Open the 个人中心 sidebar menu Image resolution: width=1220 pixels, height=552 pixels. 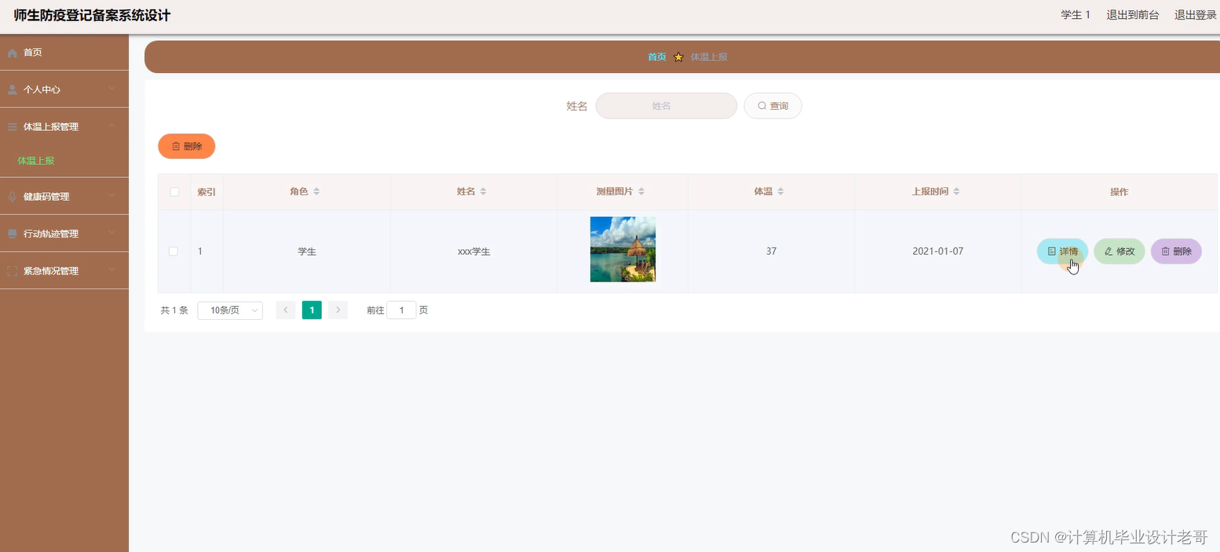(64, 89)
